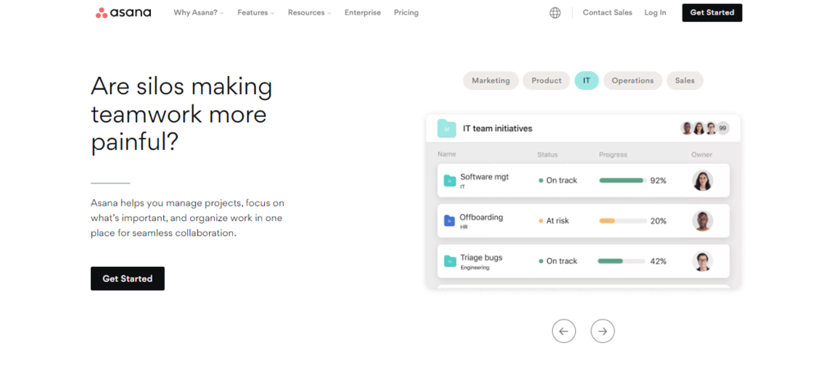Expand the Why Asana? menu
This screenshot has height=371, width=840.
[x=199, y=12]
